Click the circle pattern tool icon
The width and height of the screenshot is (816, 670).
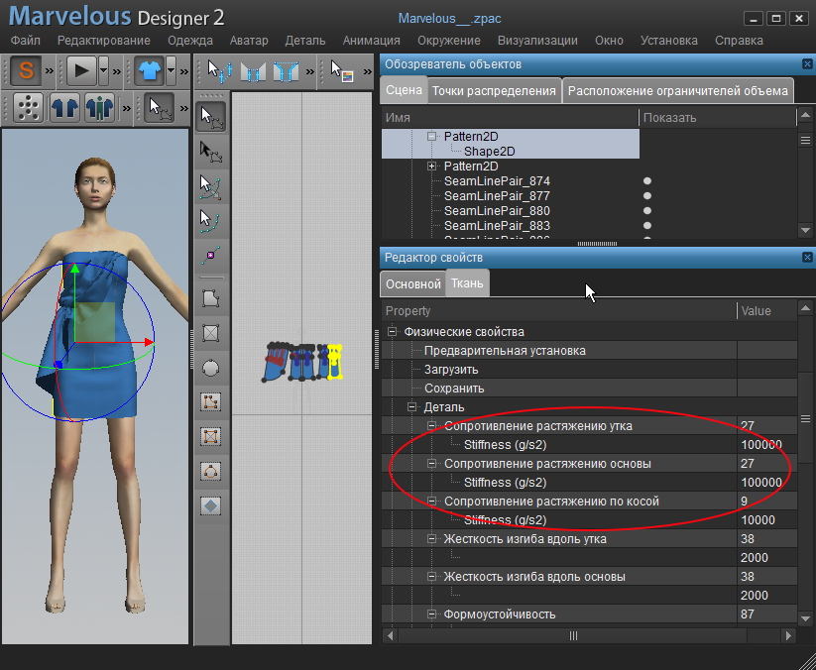coord(210,368)
